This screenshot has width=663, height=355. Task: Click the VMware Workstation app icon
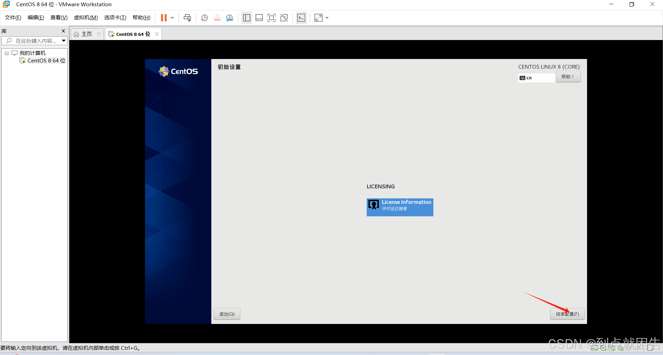(6, 4)
